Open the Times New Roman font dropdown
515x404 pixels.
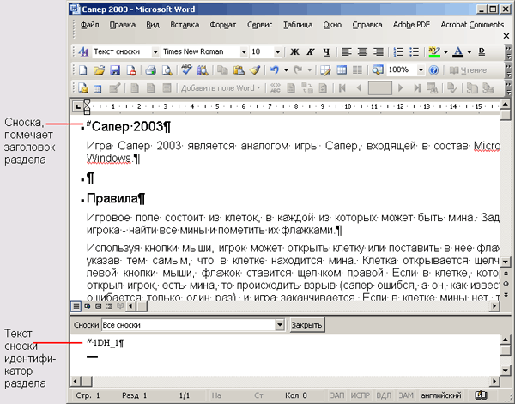[244, 51]
